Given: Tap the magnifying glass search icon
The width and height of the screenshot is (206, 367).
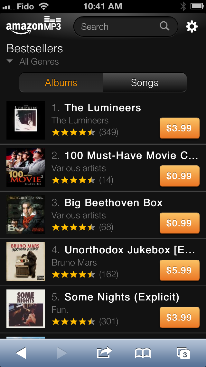Looking at the screenshot, I should (164, 26).
